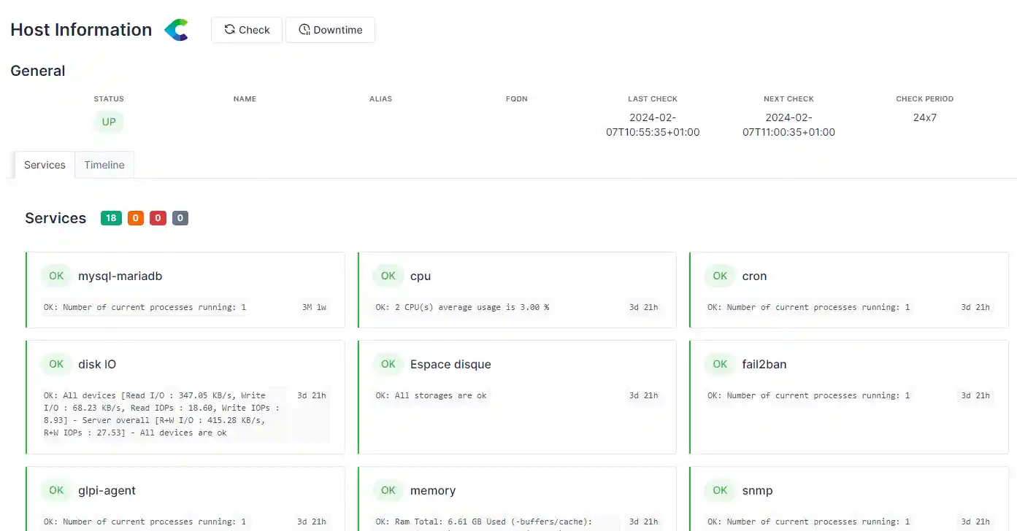Click the OK badge on the fail2ban service
The height and width of the screenshot is (531, 1017).
tap(719, 364)
